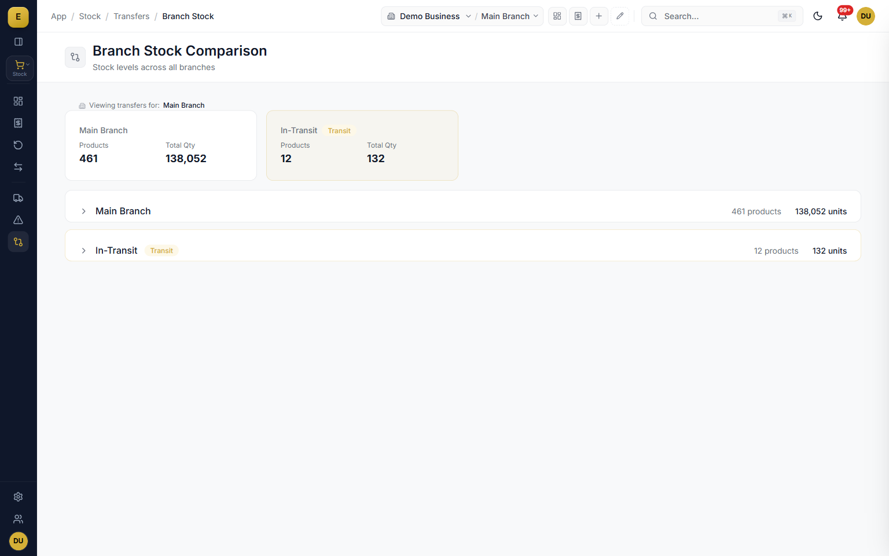Select the branch stock comparison sidebar icon

[19, 242]
